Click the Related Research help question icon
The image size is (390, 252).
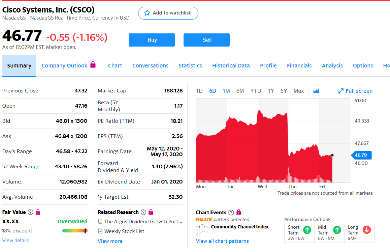click(143, 212)
